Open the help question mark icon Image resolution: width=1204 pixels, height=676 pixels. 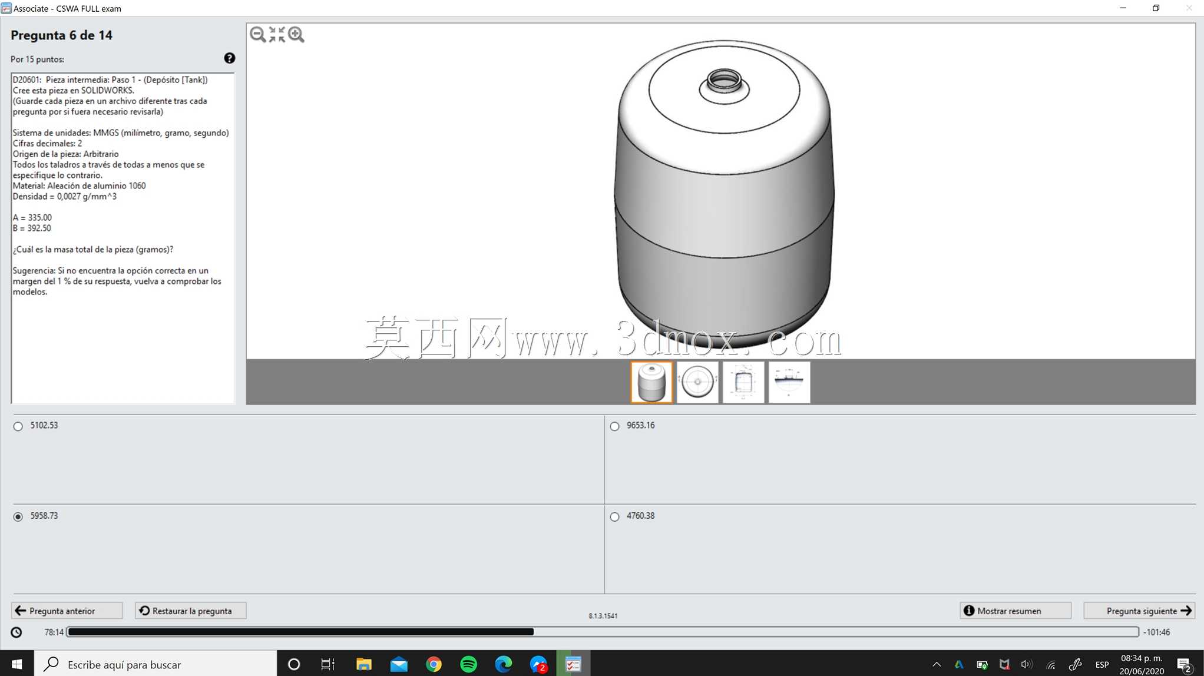click(230, 58)
